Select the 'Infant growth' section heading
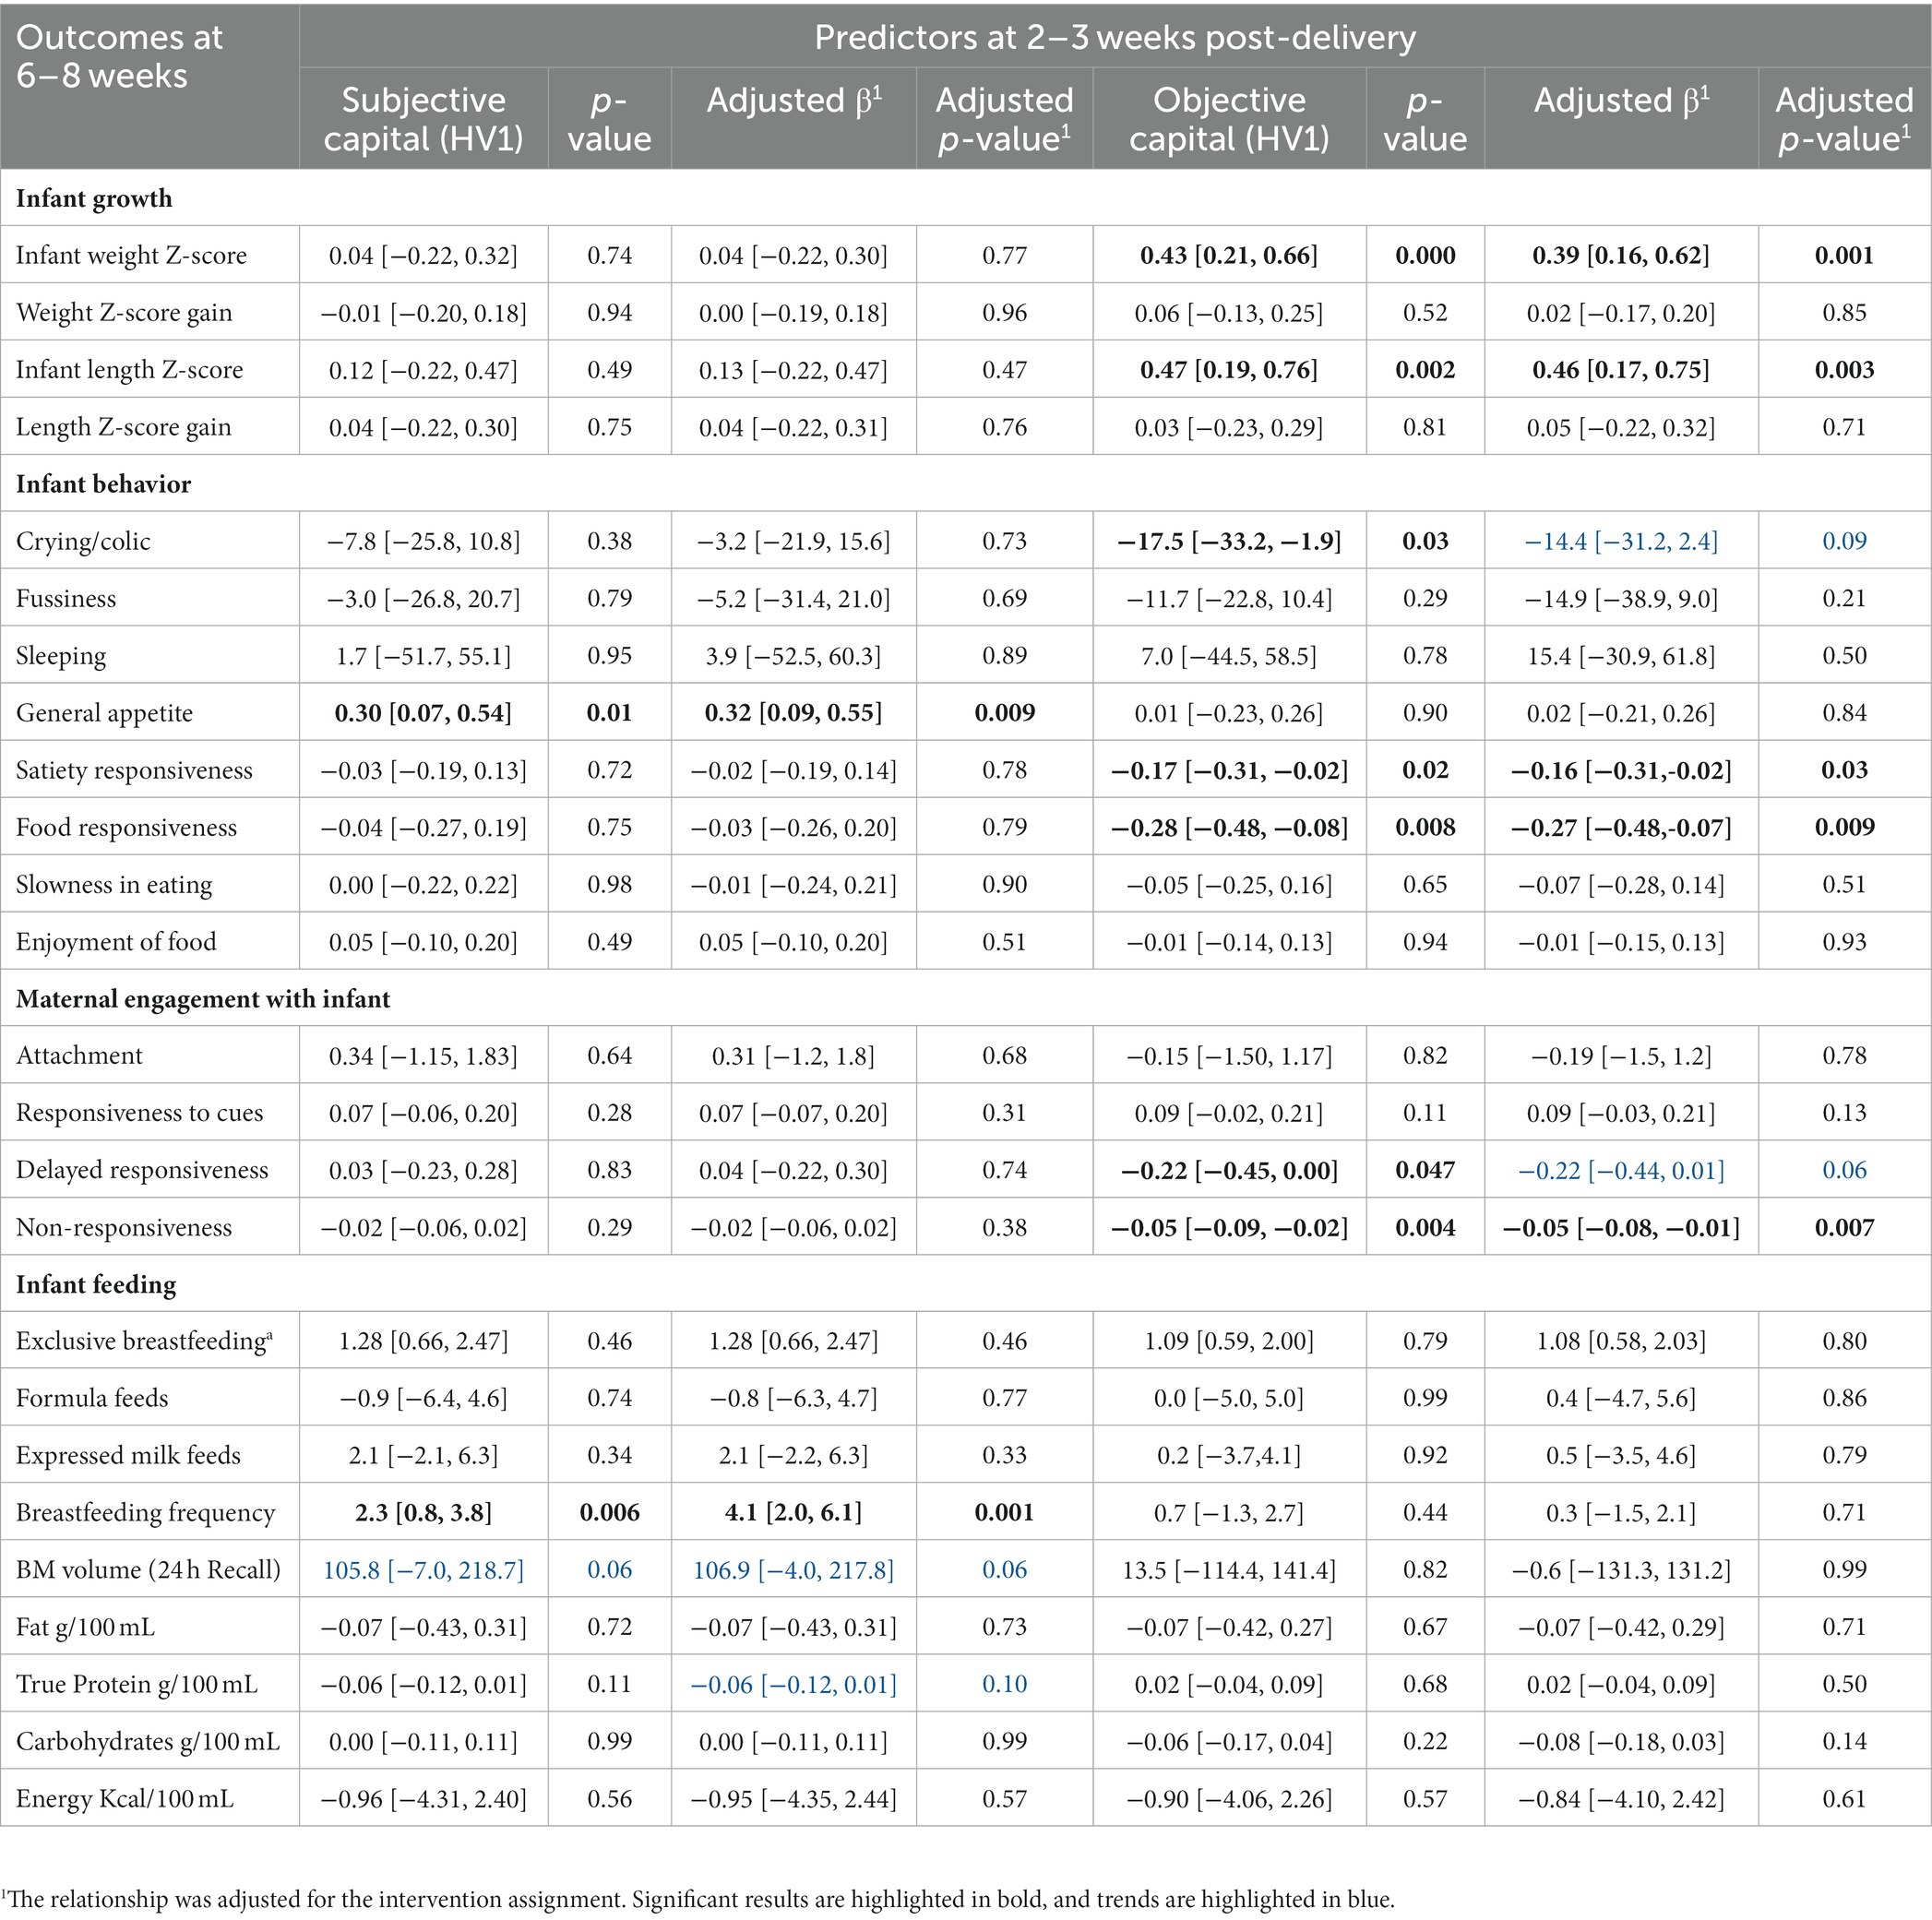1932x1920 pixels. pos(94,198)
